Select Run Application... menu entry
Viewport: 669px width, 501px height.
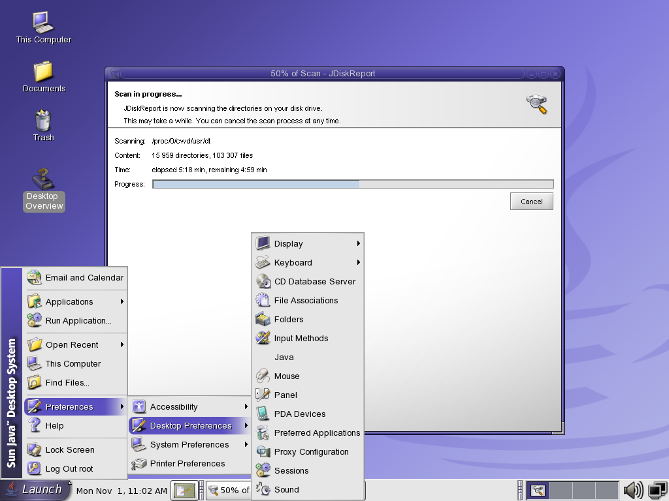point(76,320)
